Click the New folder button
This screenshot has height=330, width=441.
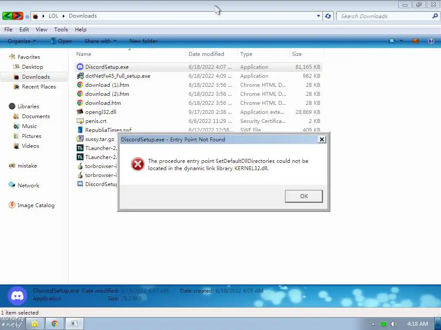[143, 41]
